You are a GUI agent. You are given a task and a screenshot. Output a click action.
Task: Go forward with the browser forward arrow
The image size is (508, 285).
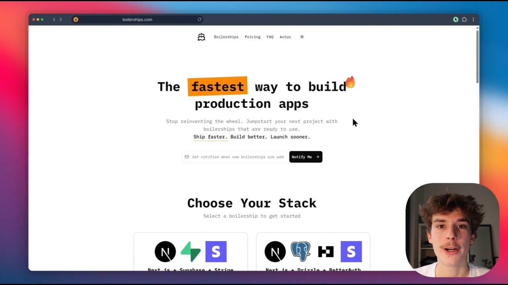coord(61,19)
